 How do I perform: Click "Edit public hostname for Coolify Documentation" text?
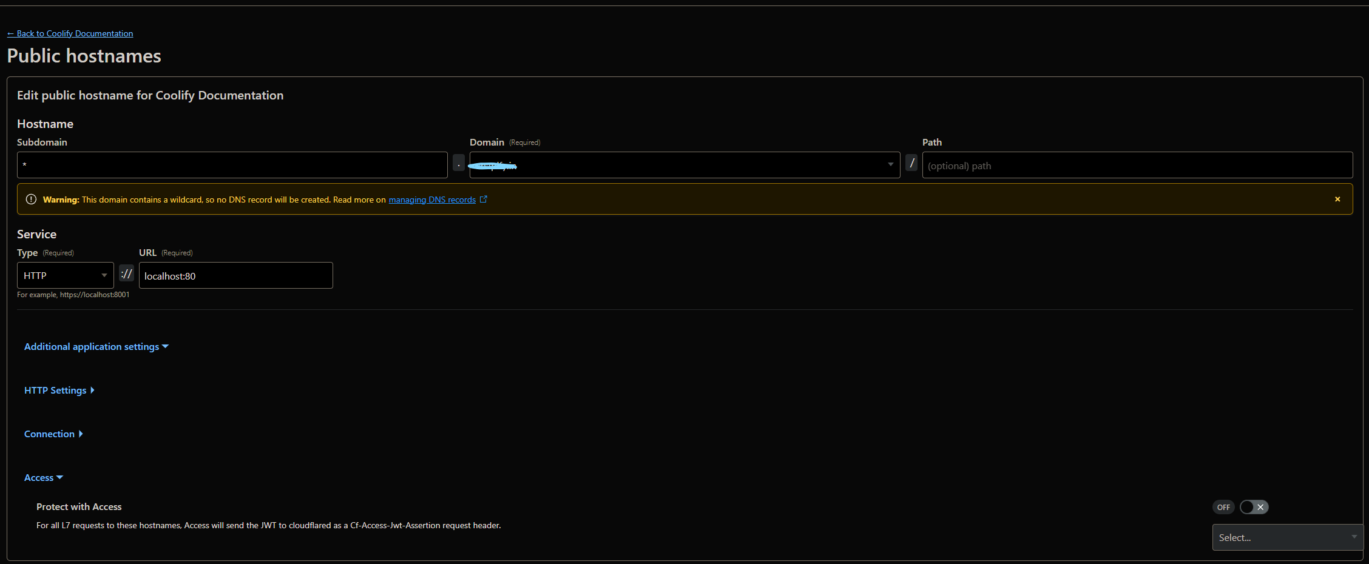click(x=150, y=95)
